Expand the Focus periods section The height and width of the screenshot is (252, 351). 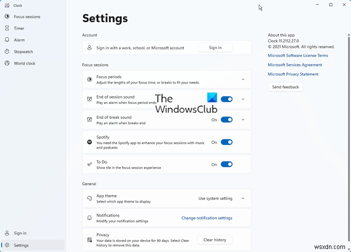(x=243, y=79)
